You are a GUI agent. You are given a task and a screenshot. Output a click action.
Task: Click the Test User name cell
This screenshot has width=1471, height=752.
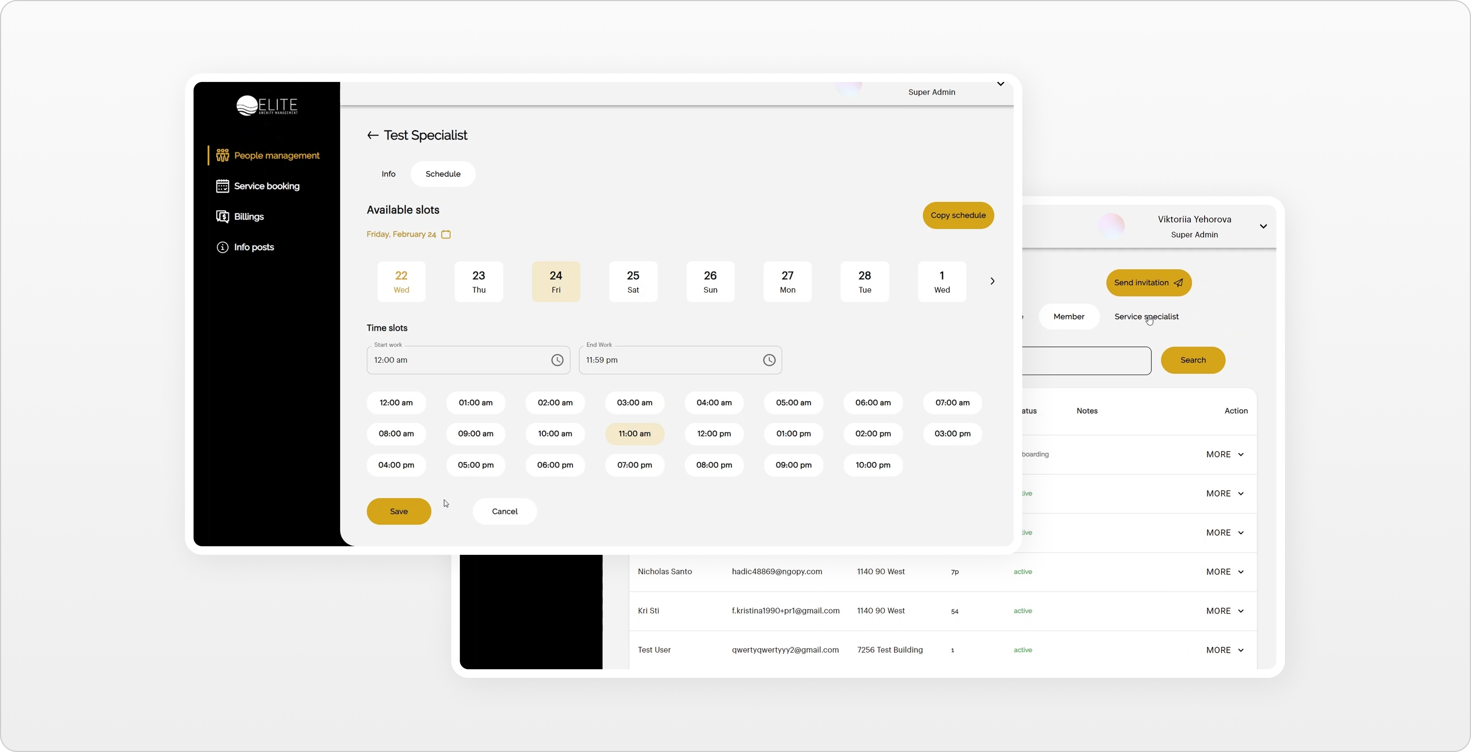click(x=654, y=650)
